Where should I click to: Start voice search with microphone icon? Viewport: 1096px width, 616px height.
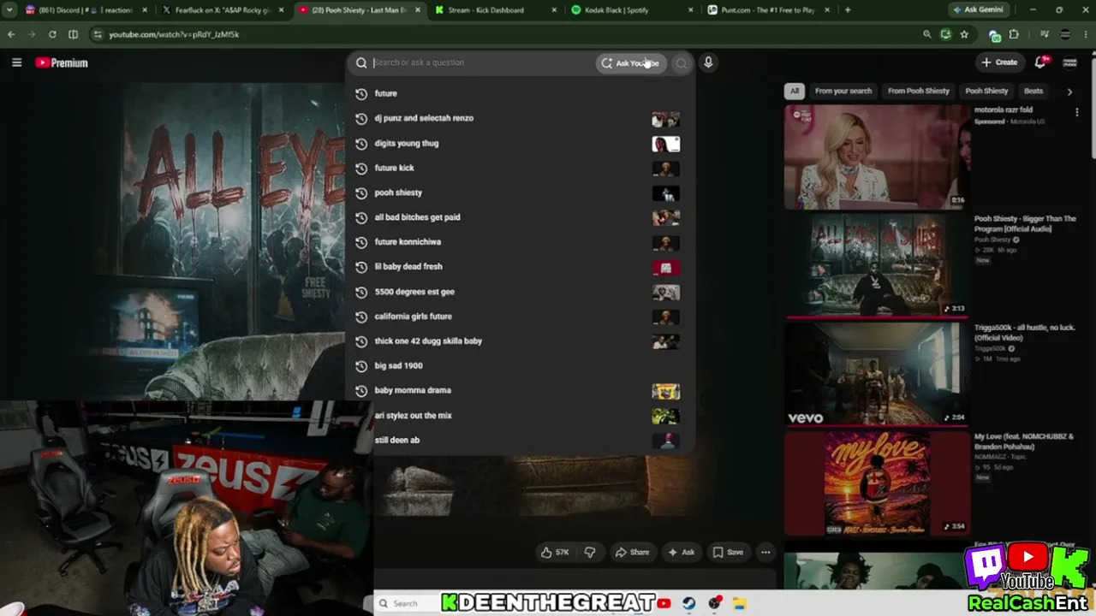click(x=708, y=62)
